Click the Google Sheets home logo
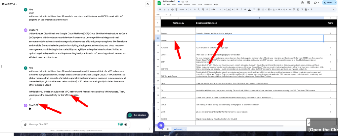This screenshot has width=338, height=136. click(x=159, y=3)
